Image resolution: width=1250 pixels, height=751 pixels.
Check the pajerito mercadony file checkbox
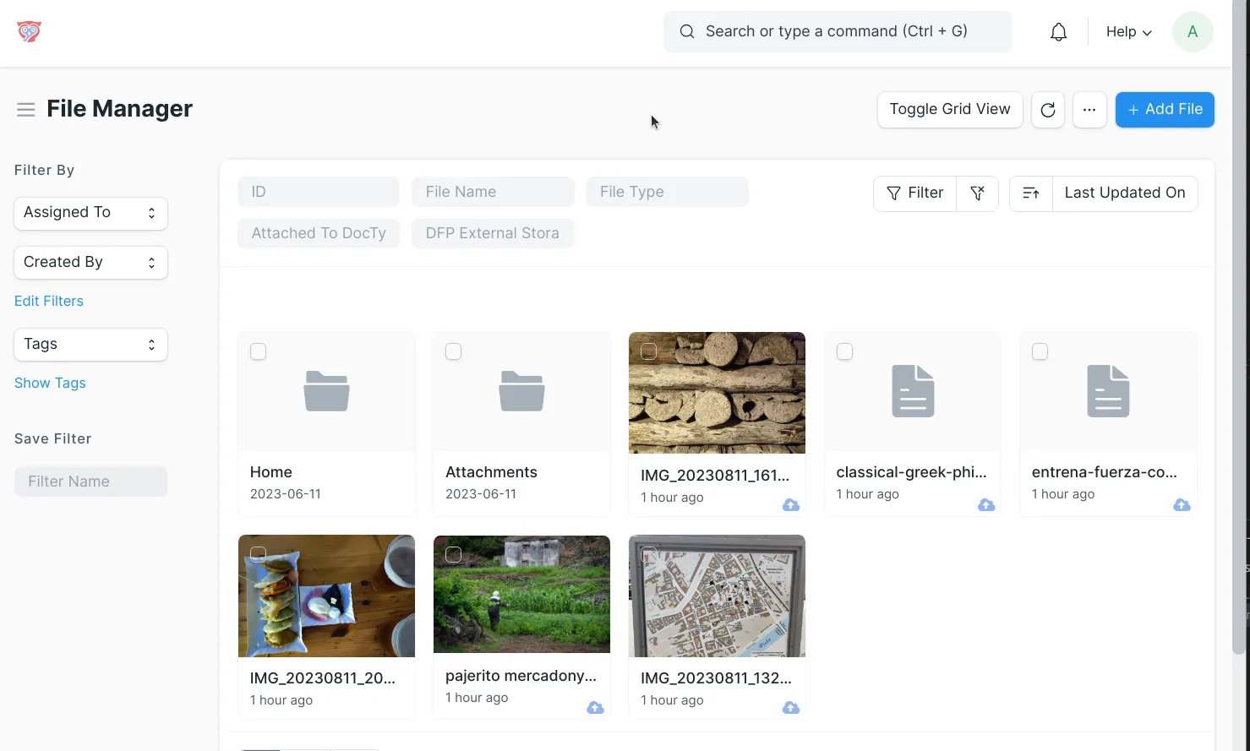[x=454, y=554]
